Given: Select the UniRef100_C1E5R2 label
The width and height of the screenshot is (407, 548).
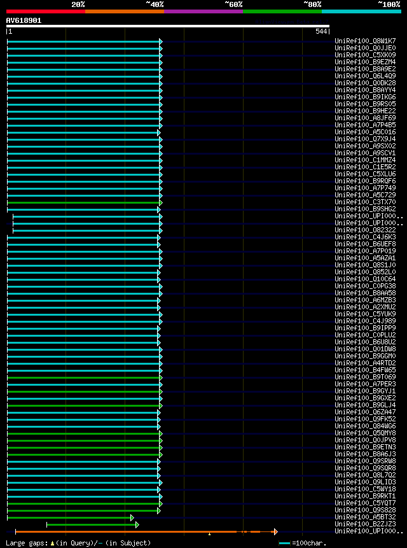Looking at the screenshot, I should [x=365, y=167].
